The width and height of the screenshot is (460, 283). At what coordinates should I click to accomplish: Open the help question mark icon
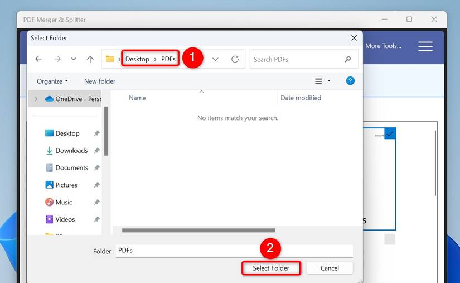coord(350,81)
